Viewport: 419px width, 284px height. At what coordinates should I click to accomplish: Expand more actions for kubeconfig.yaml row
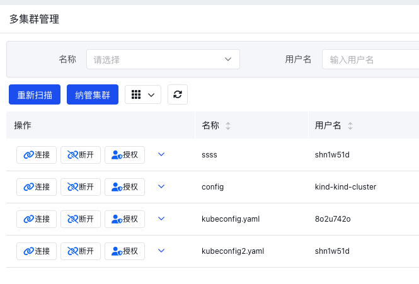click(161, 219)
